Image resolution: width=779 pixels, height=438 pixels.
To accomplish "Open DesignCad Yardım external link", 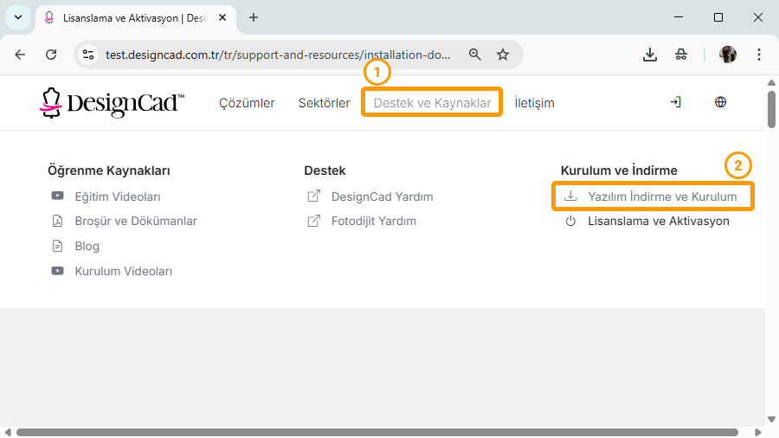I will [x=382, y=196].
